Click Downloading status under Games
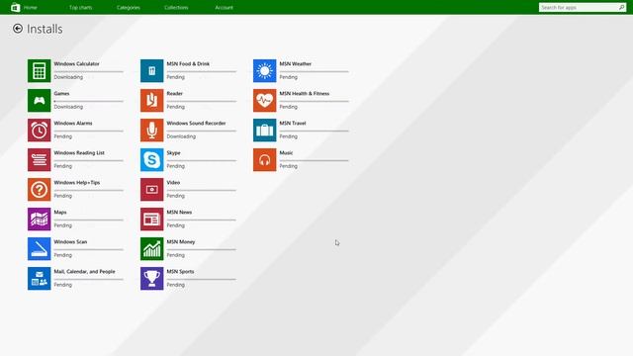Viewport: 633px width, 356px height. click(x=68, y=107)
